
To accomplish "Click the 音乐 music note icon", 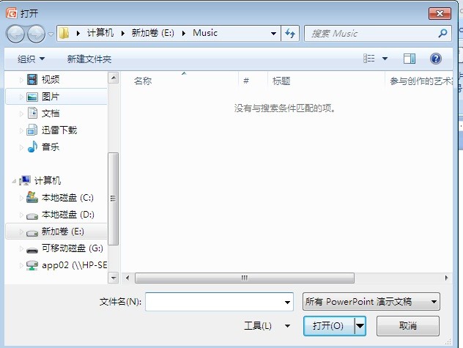I will 32,147.
